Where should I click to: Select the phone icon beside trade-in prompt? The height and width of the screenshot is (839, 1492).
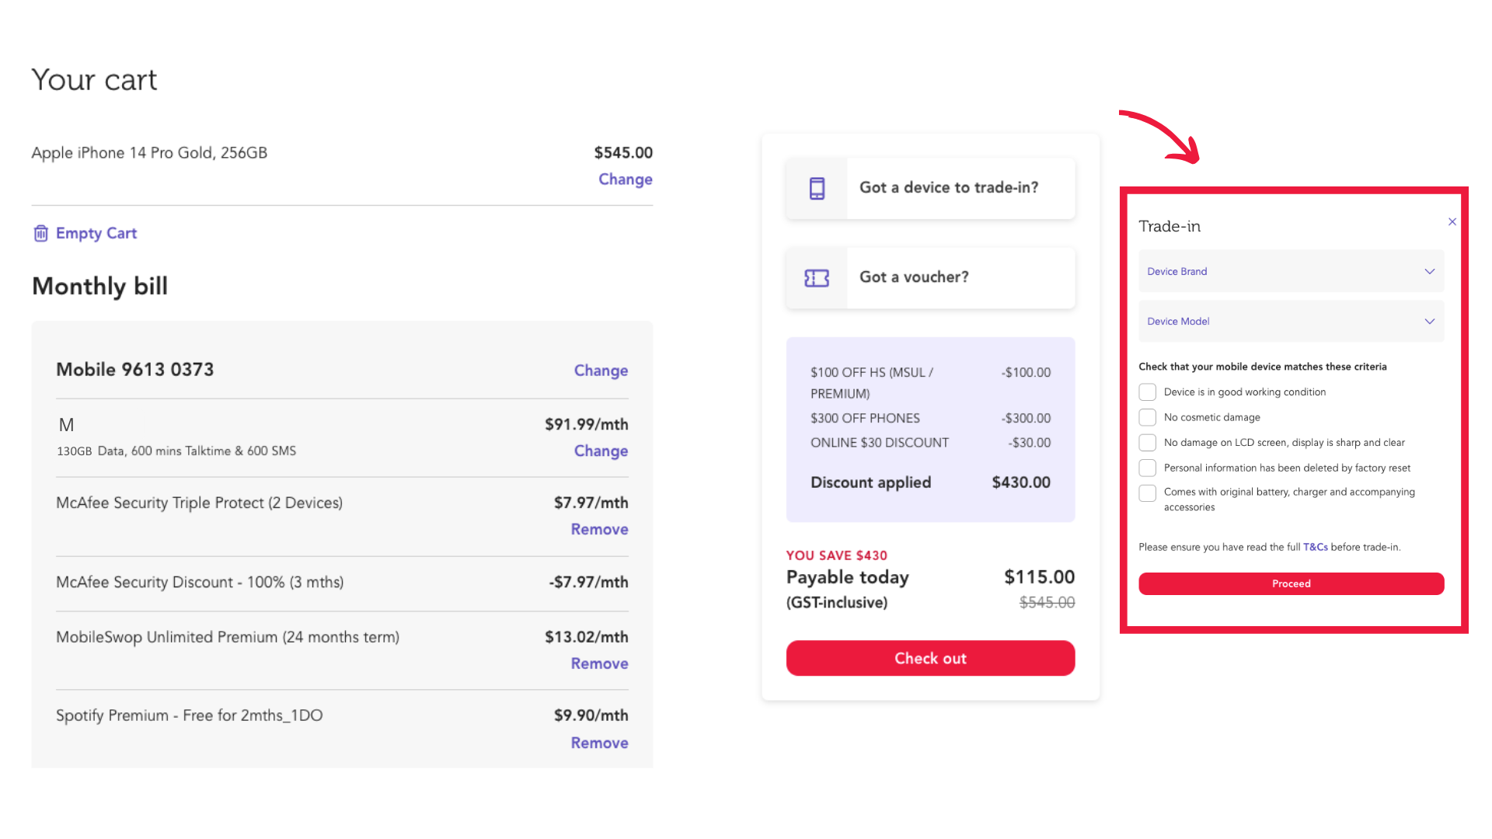coord(816,187)
